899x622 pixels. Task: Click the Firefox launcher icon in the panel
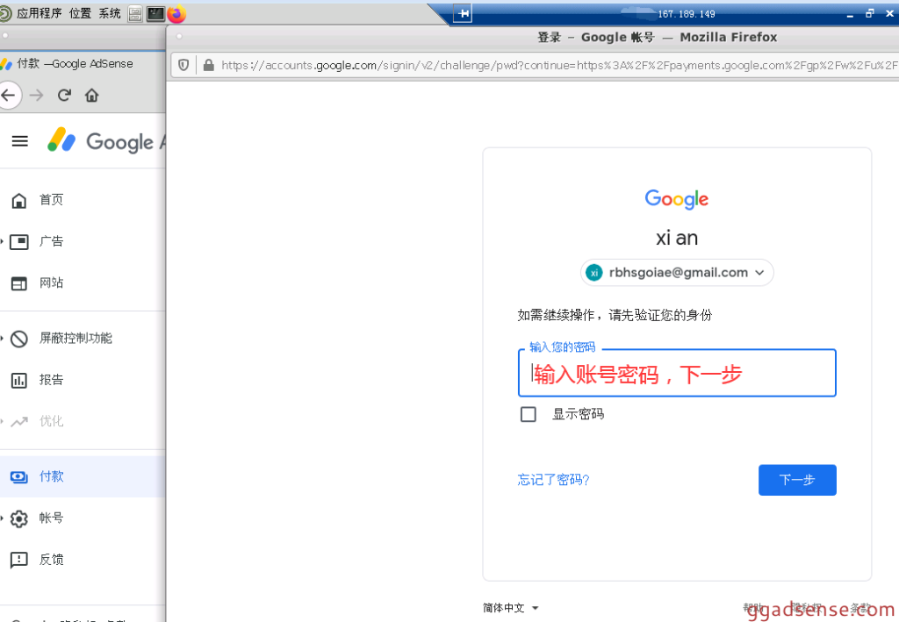point(176,14)
